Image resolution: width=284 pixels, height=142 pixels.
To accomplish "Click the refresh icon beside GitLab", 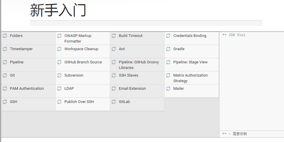I will coord(114,102).
